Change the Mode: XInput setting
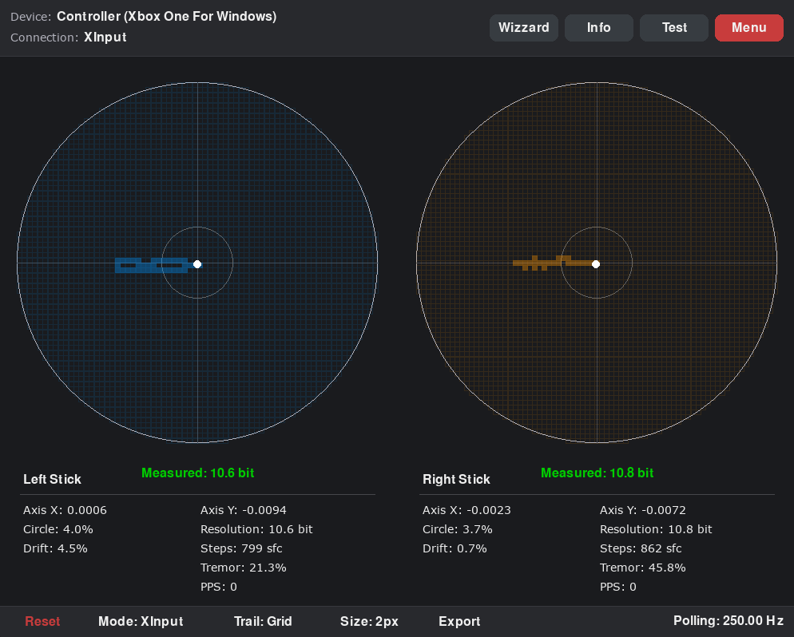 click(x=141, y=621)
